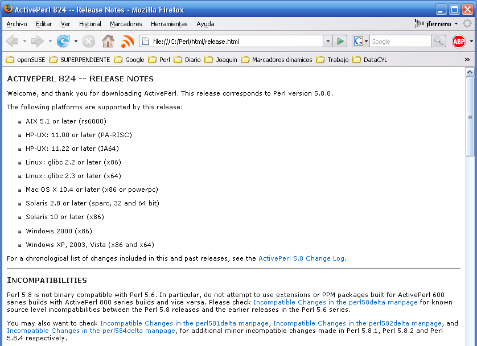Open the perl581delta manpage link
This screenshot has height=346, width=477.
tap(184, 323)
